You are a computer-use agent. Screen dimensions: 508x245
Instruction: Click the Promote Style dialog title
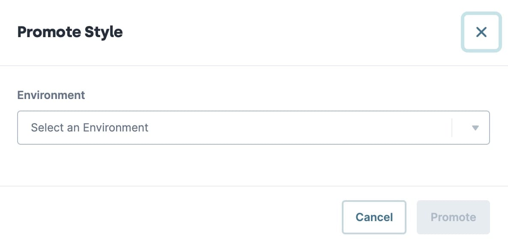point(70,32)
